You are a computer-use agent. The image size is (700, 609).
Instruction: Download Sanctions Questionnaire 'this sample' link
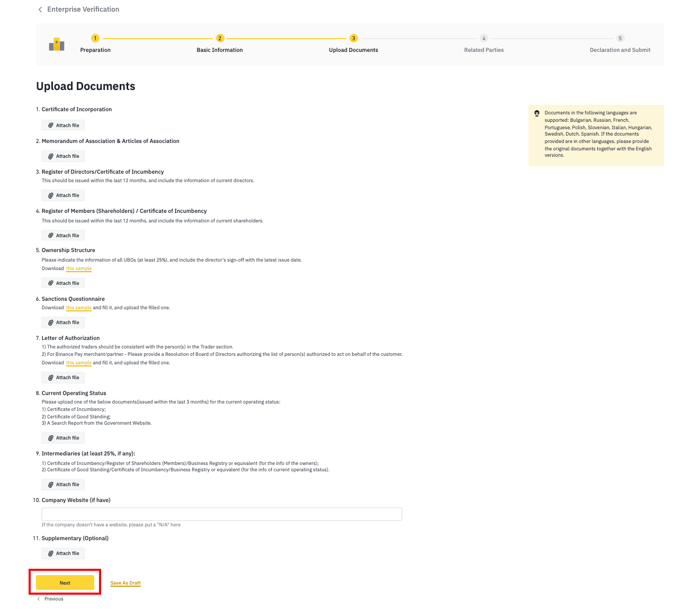(79, 308)
